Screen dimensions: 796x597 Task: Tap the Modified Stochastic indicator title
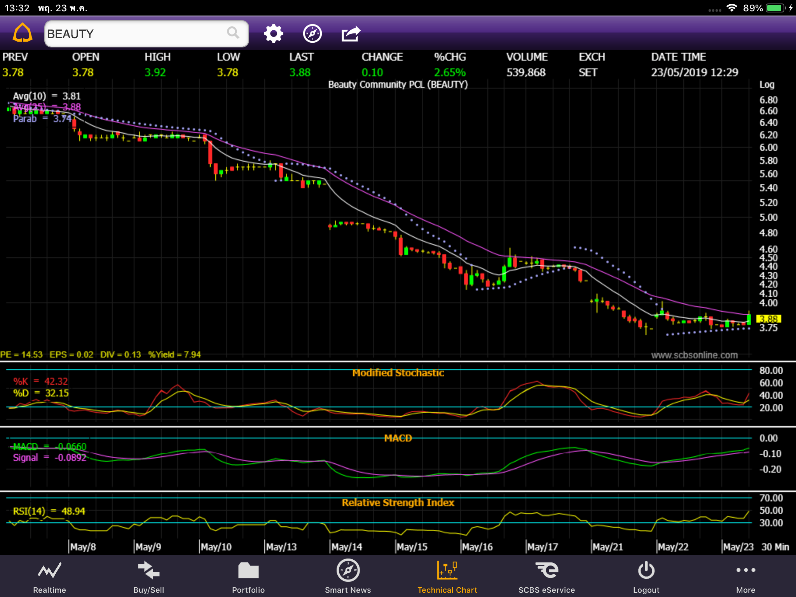pos(398,373)
